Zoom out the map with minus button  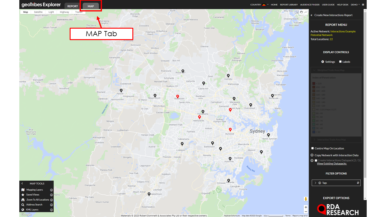pyautogui.click(x=306, y=212)
